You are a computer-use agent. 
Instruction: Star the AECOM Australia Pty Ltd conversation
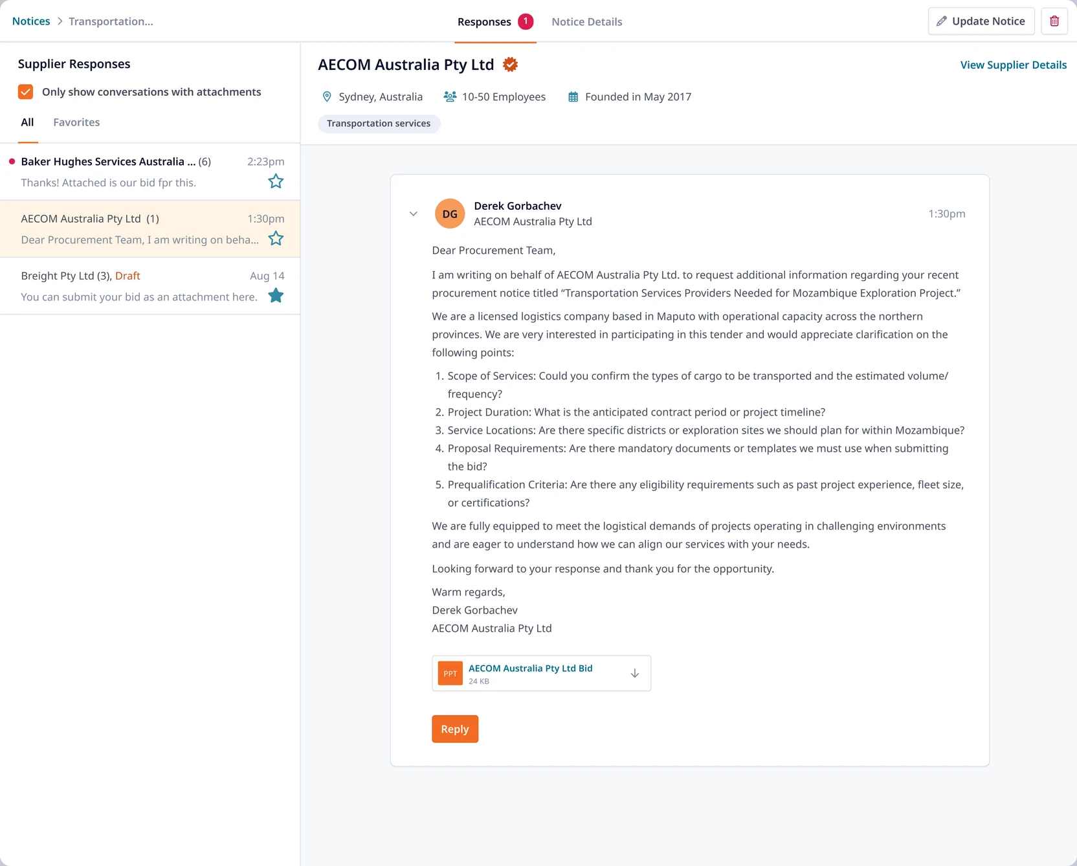click(x=276, y=238)
